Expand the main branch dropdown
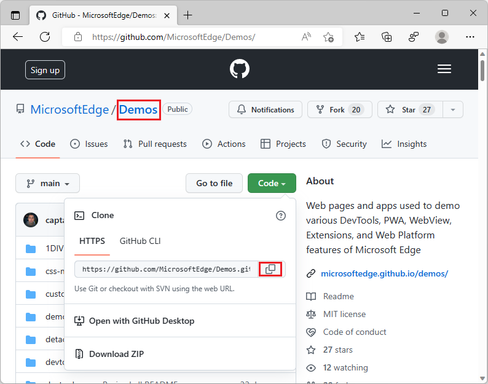The height and width of the screenshot is (384, 488). click(47, 183)
